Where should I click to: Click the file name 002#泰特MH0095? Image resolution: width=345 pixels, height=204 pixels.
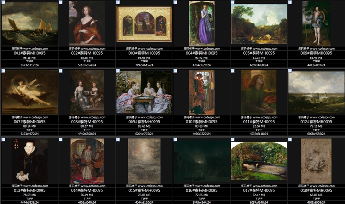click(87, 53)
